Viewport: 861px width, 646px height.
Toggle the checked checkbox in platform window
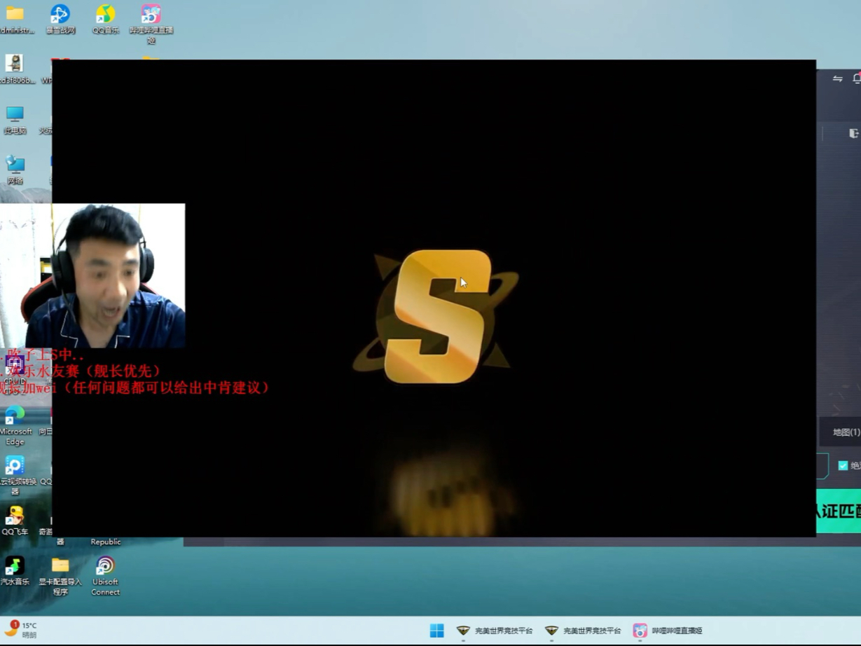point(843,465)
